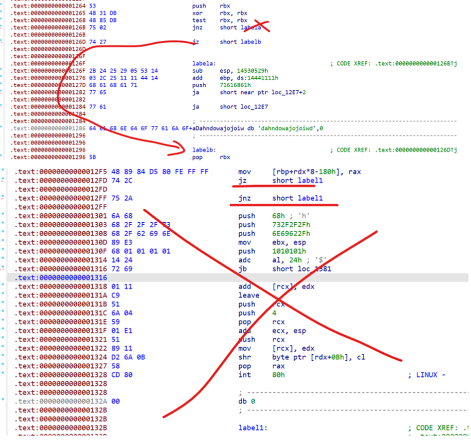This screenshot has width=471, height=440.
Task: Select the 'db 0' data line
Action: pos(247,401)
